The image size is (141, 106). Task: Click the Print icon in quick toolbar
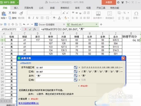13,25
